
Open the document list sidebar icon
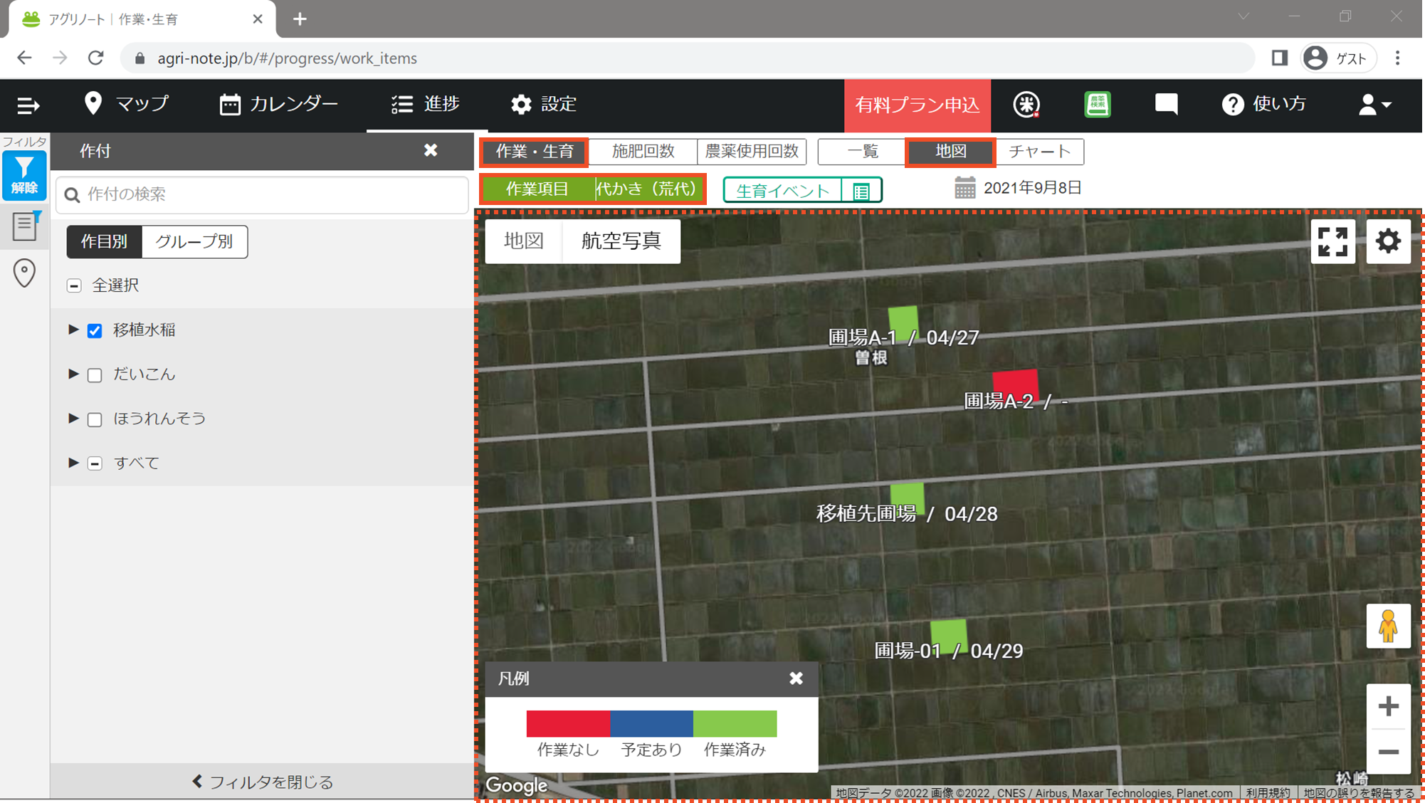[25, 226]
